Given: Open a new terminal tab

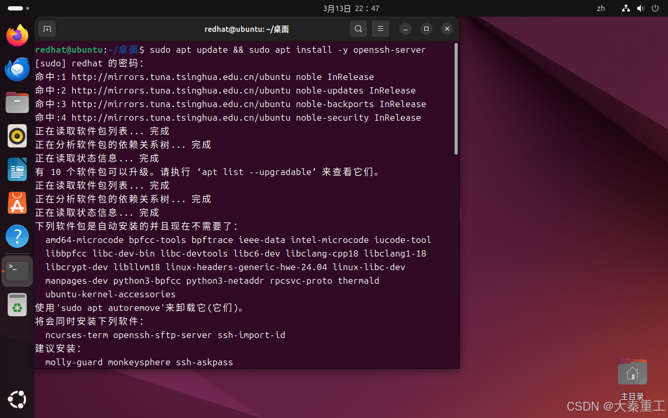Looking at the screenshot, I should point(47,29).
